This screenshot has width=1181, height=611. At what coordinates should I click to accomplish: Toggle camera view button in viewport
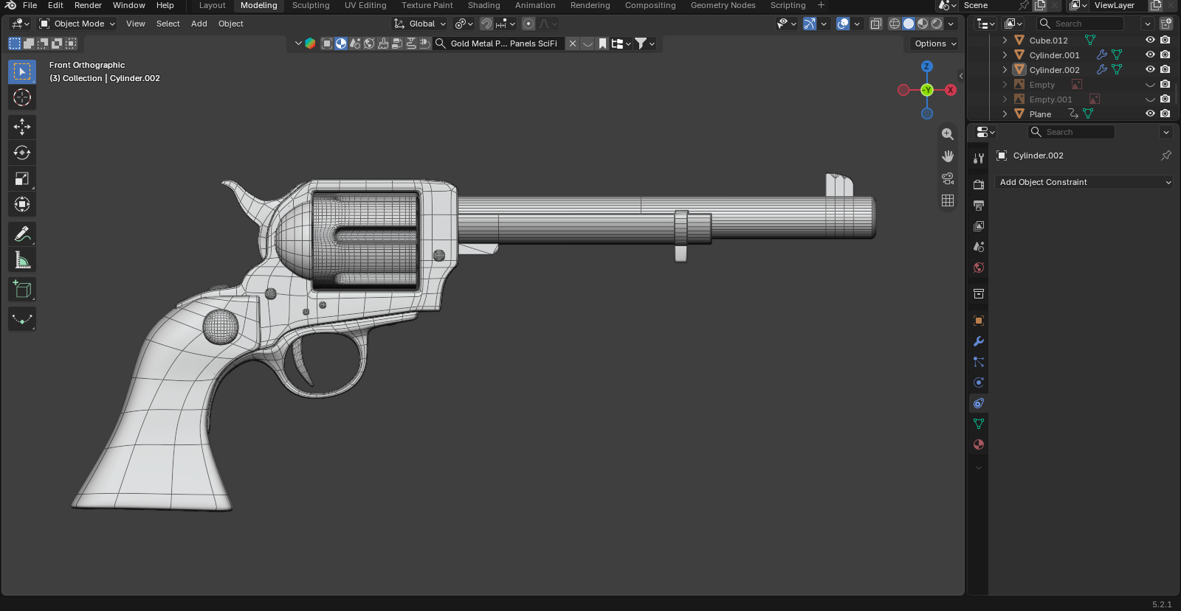[x=948, y=178]
